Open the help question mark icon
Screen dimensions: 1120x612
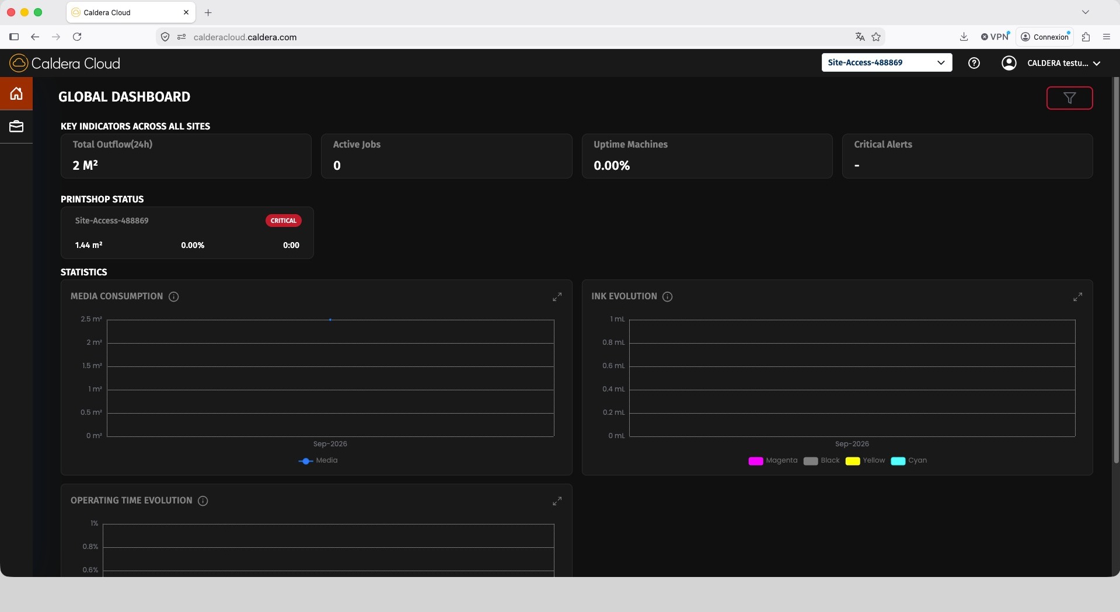pyautogui.click(x=974, y=63)
